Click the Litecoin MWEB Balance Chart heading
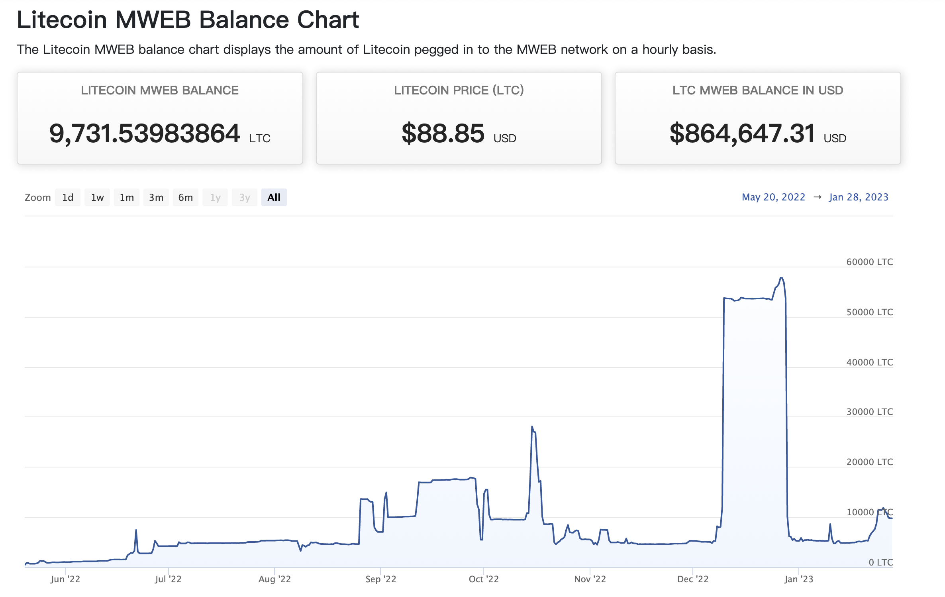This screenshot has width=945, height=597. 188,20
